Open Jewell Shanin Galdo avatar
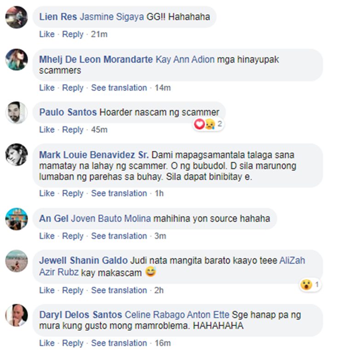 click(17, 261)
